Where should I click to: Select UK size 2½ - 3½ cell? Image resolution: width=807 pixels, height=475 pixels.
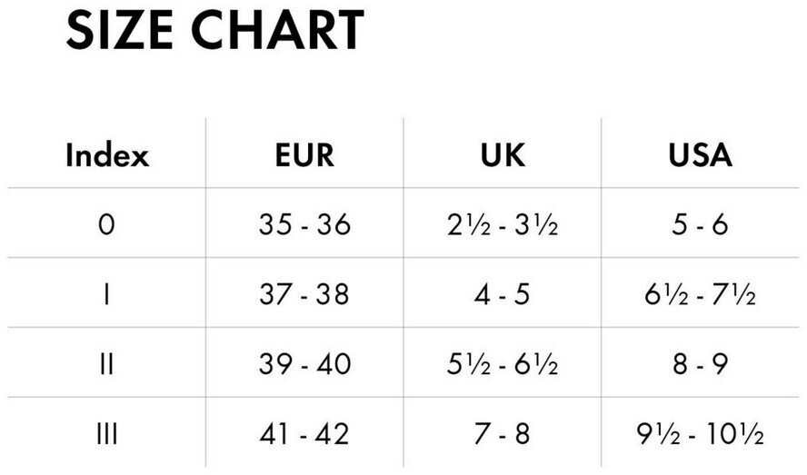(x=503, y=224)
